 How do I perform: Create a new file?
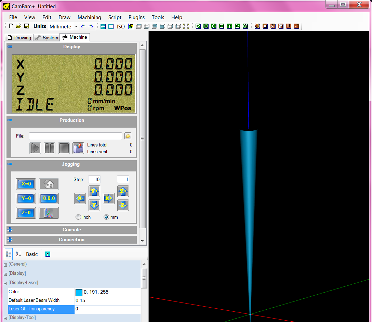click(11, 26)
